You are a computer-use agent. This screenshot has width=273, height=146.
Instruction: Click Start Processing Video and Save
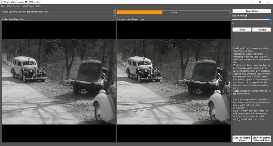(261, 139)
